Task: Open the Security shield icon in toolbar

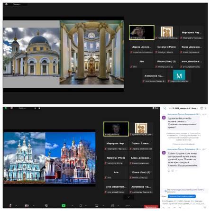Action: [x=46, y=205]
